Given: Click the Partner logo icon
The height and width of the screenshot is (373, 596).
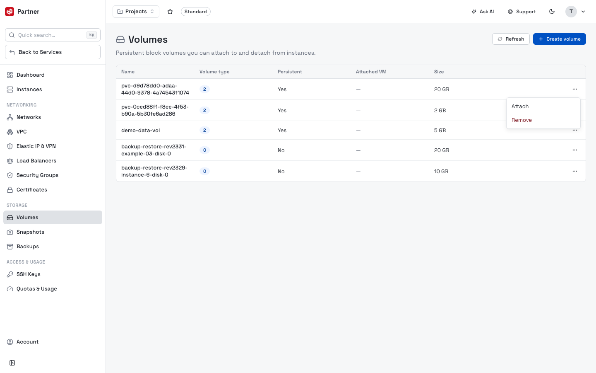Looking at the screenshot, I should (x=10, y=12).
